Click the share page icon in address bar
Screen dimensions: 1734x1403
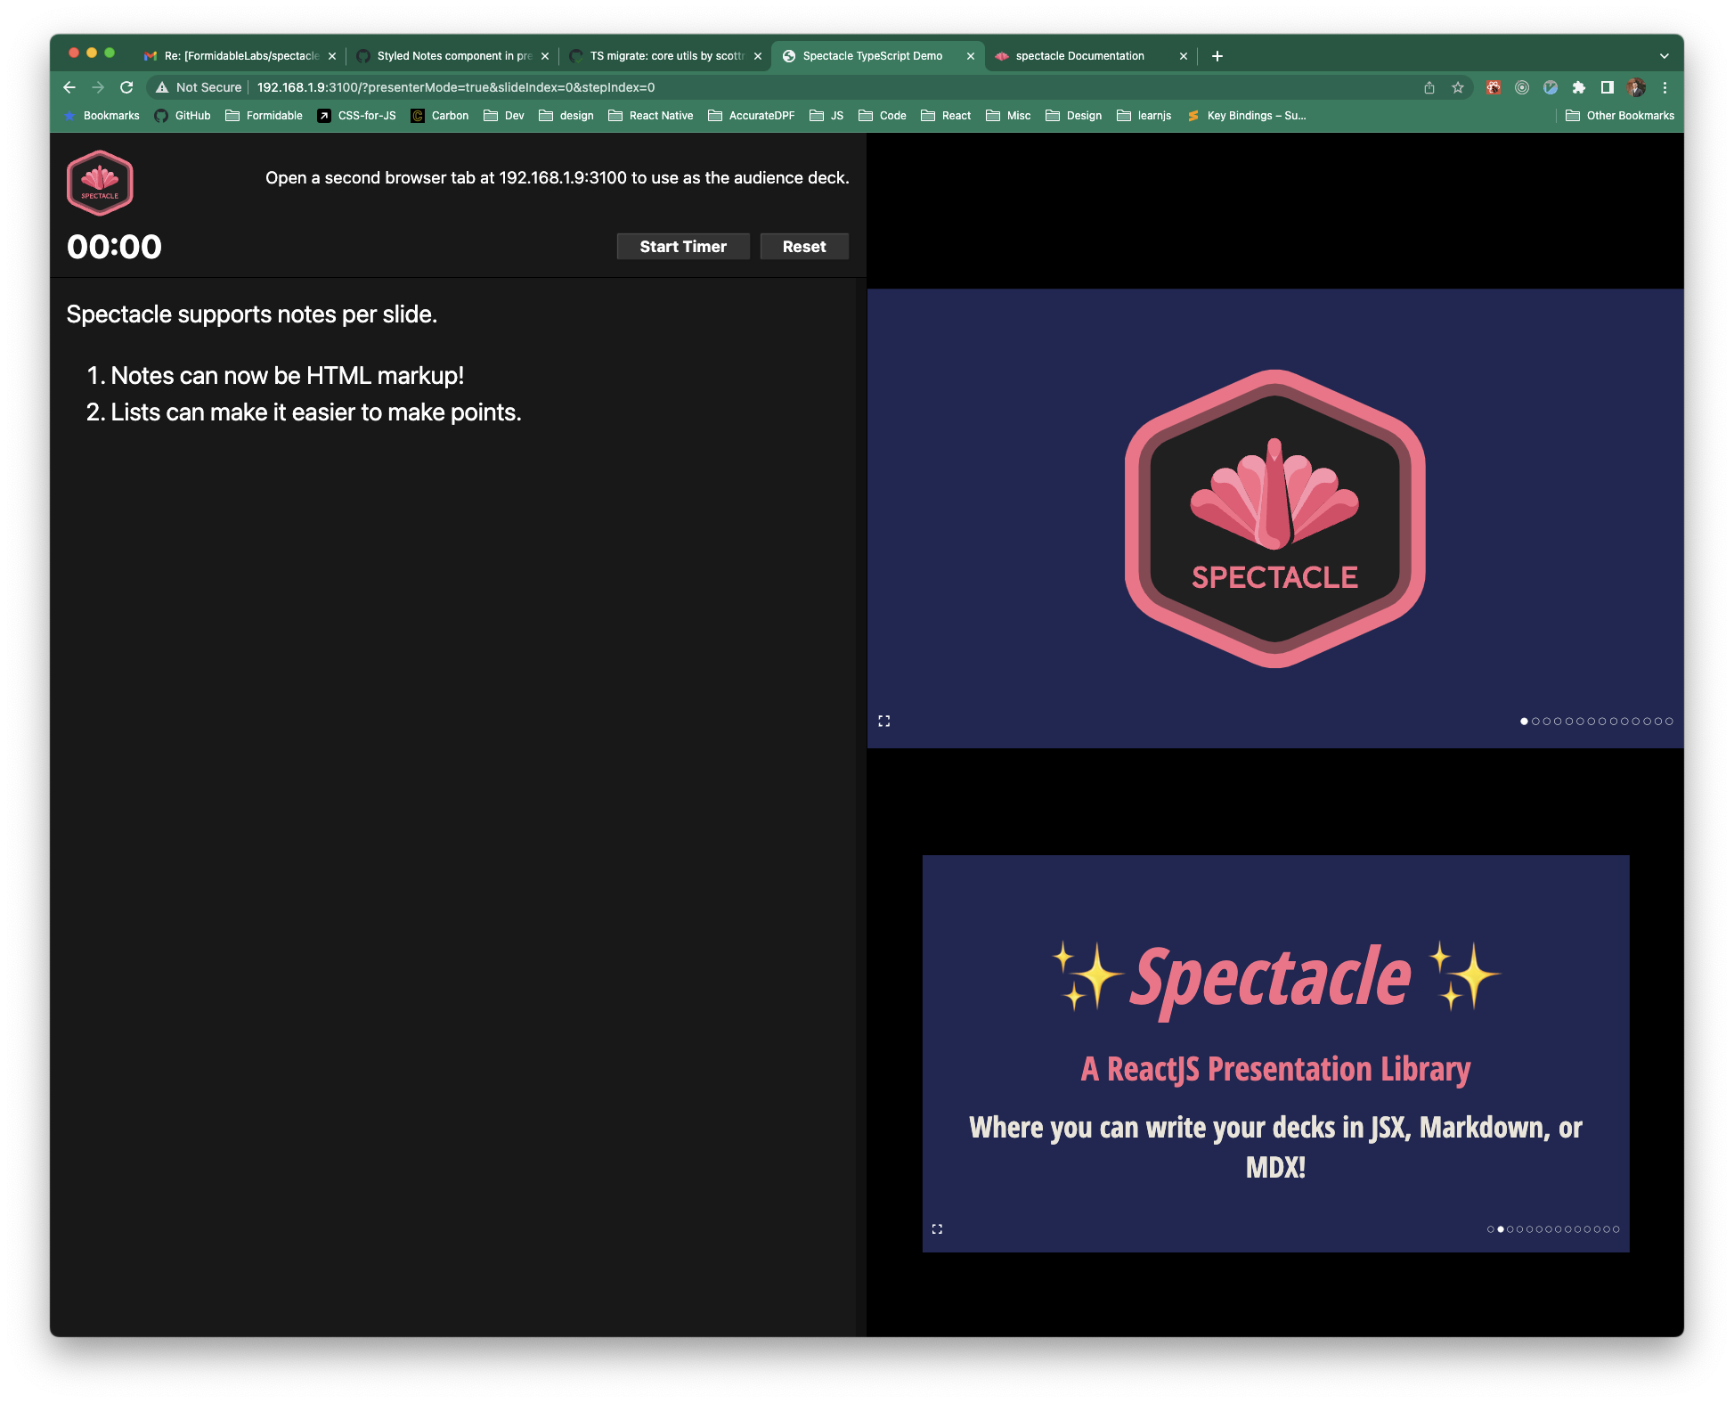pyautogui.click(x=1429, y=87)
